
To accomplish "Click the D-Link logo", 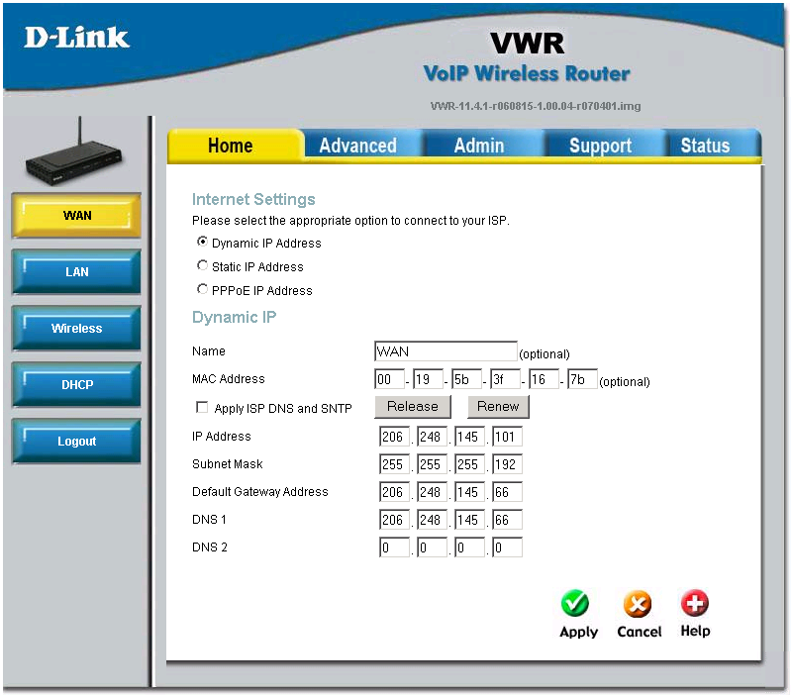I will [x=77, y=38].
